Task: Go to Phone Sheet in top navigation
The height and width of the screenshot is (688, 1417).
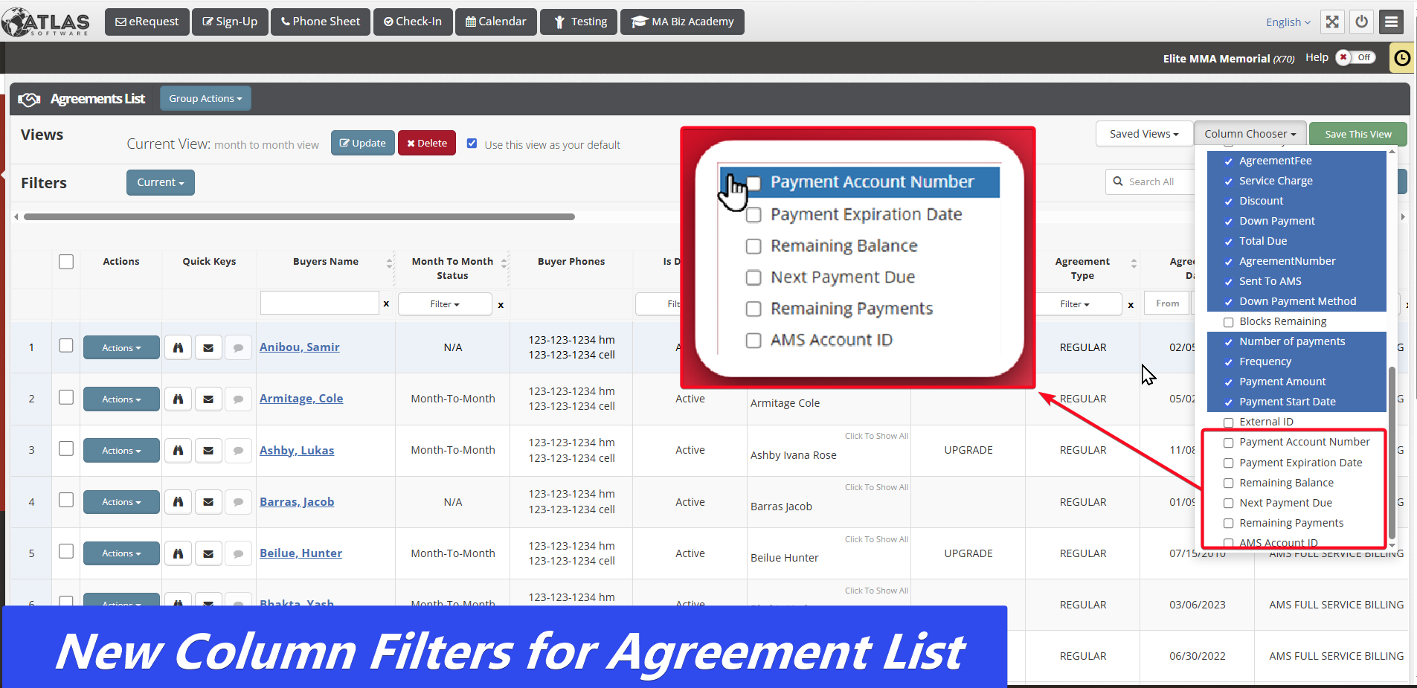Action: coord(321,22)
